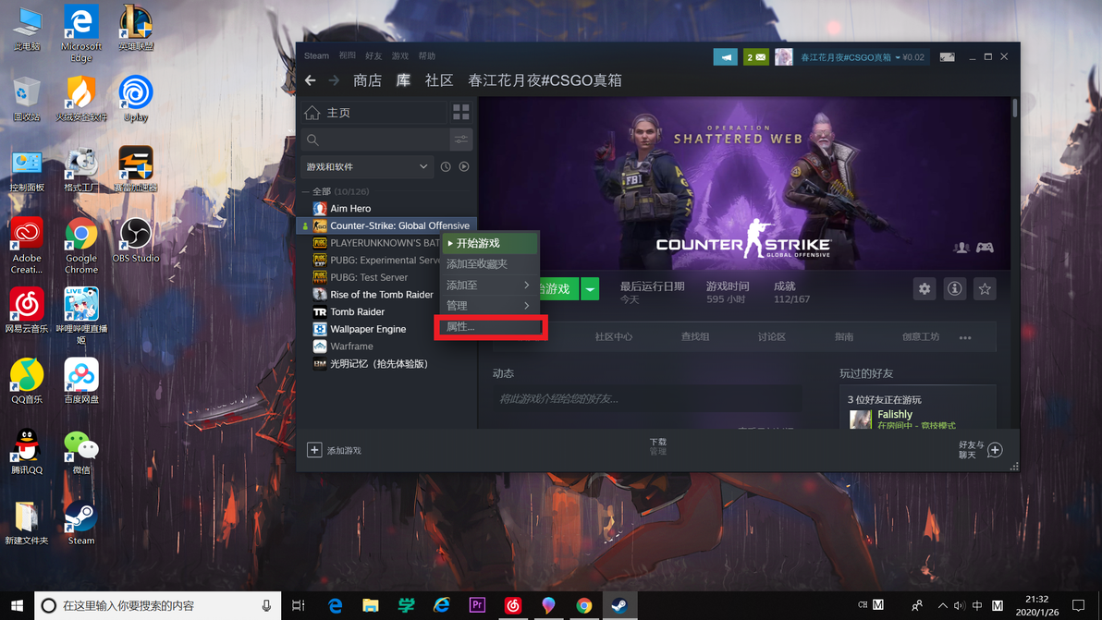The width and height of the screenshot is (1102, 620).
Task: Open Uplay desktop icon
Action: [136, 98]
